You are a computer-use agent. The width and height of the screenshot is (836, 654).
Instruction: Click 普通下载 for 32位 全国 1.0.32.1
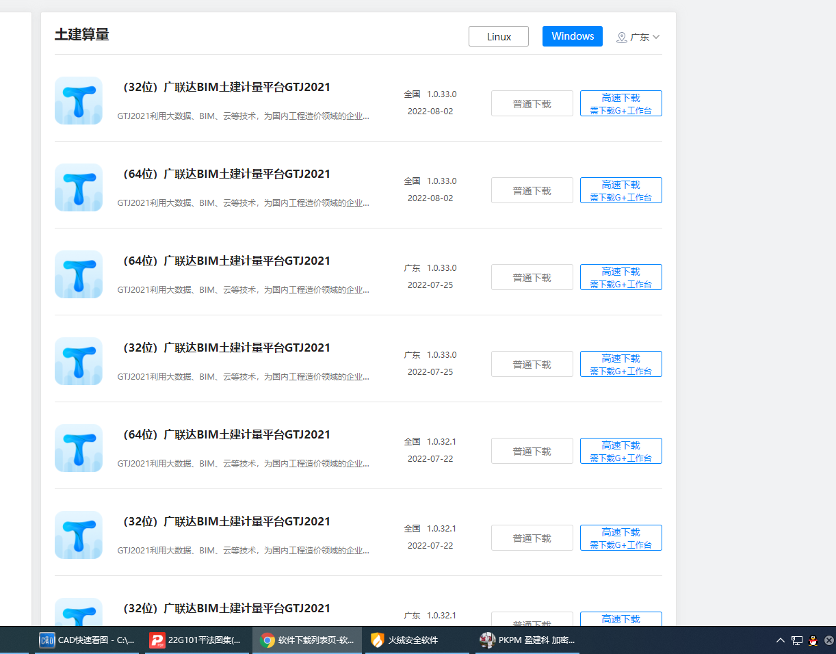pyautogui.click(x=532, y=538)
